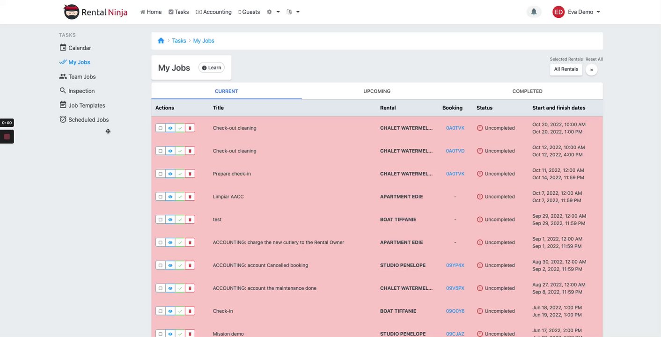Click the Learn button
Image resolution: width=661 pixels, height=337 pixels.
212,68
